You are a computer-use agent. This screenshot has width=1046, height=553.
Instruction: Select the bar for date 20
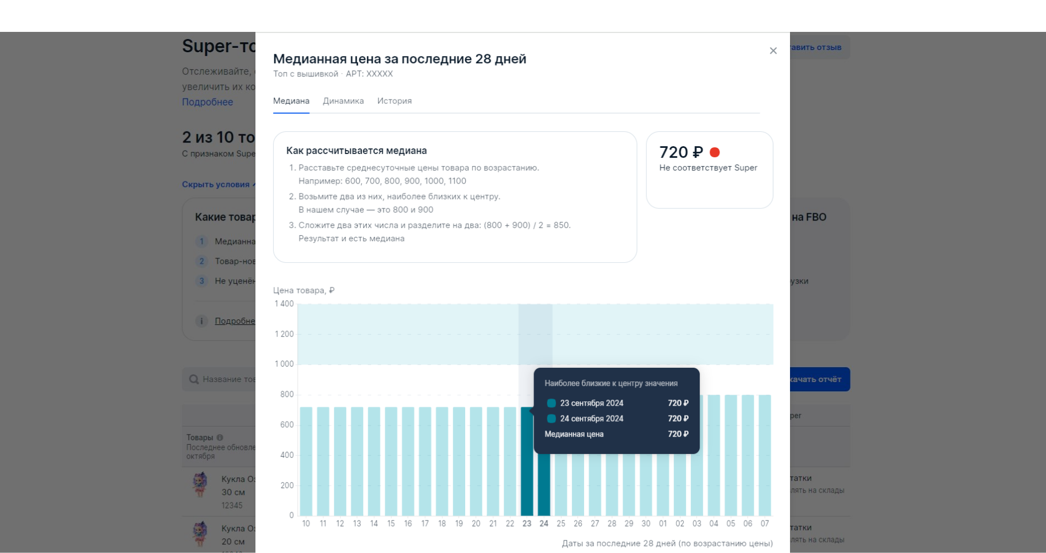pyautogui.click(x=476, y=461)
